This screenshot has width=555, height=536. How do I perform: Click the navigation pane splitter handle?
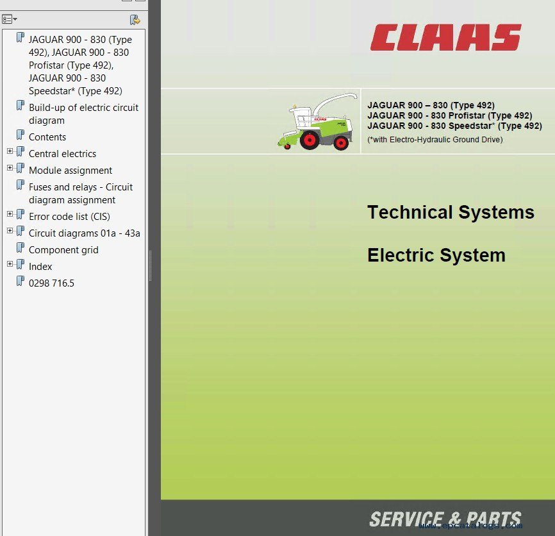[151, 265]
